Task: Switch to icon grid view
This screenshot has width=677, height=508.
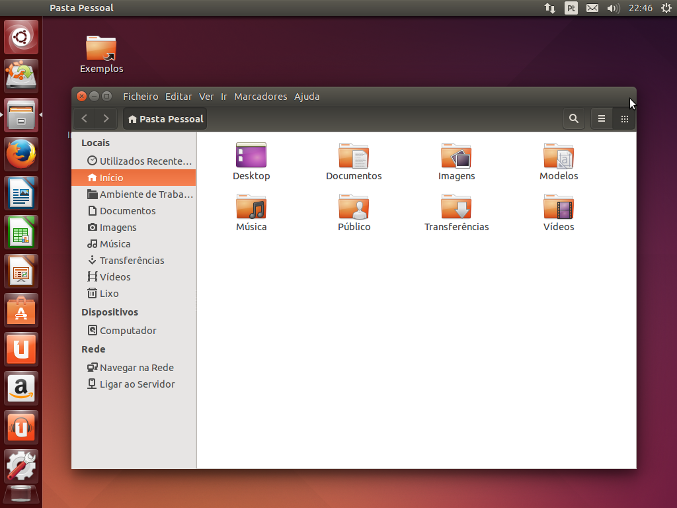Action: (x=624, y=119)
